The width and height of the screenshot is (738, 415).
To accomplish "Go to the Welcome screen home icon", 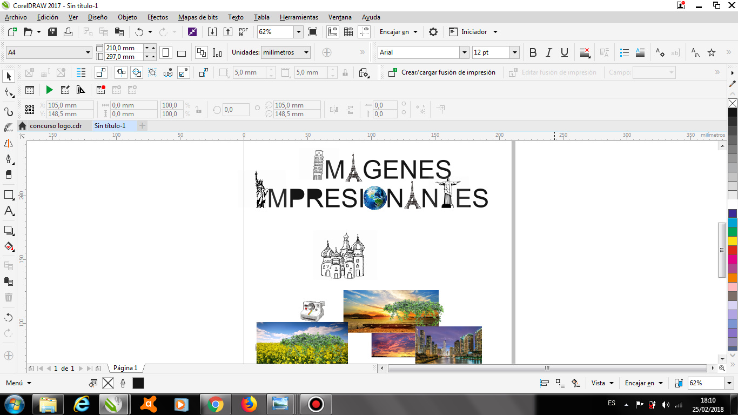I will tap(22, 126).
